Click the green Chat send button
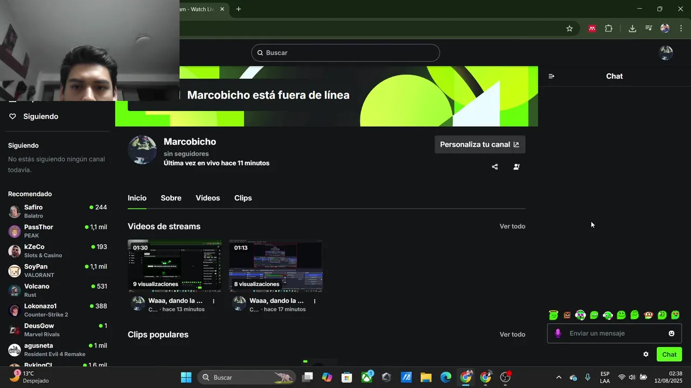Screen dimensions: 691x388 click(x=669, y=354)
